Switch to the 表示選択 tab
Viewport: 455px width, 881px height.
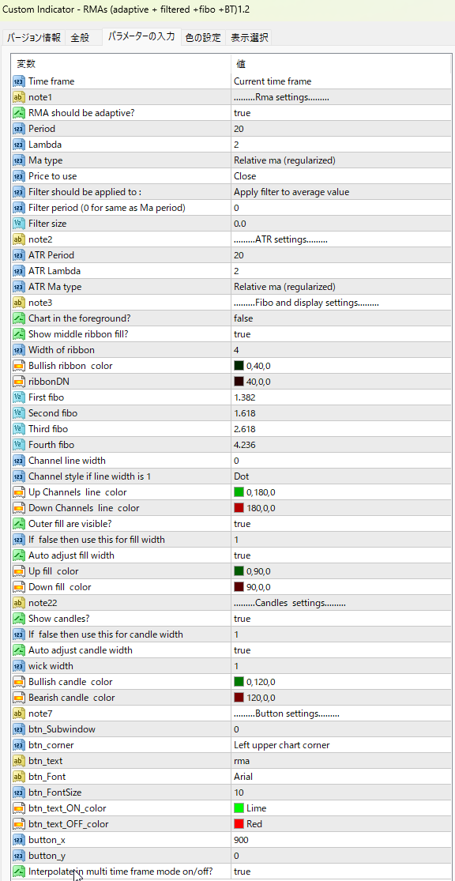click(x=249, y=38)
